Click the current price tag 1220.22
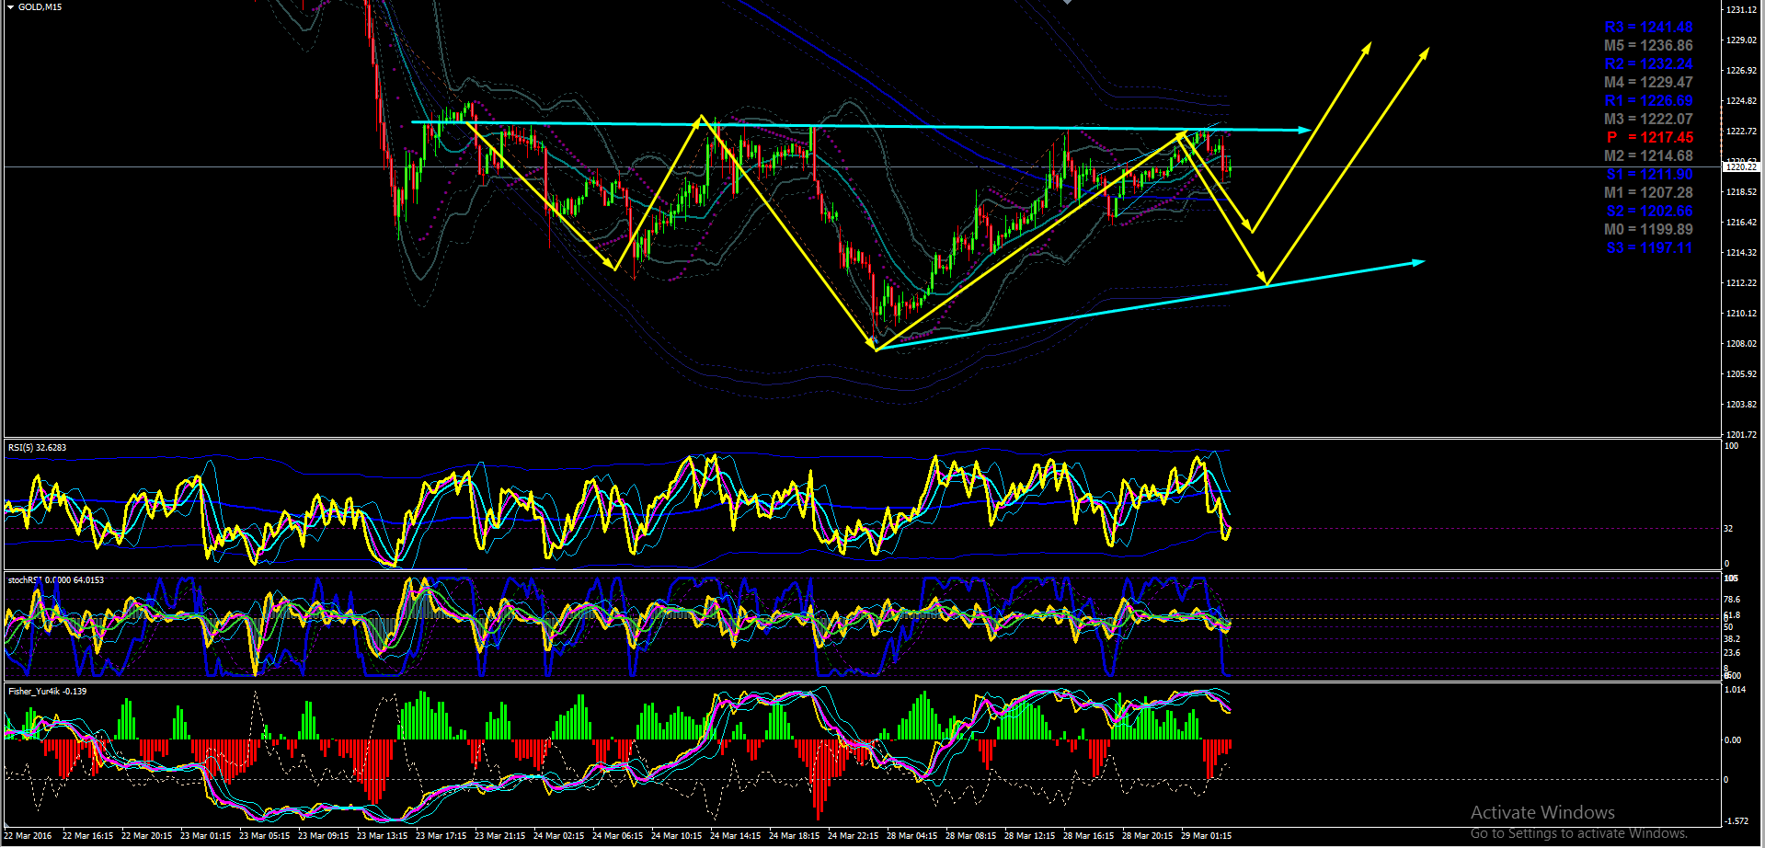The width and height of the screenshot is (1765, 848). 1740,167
